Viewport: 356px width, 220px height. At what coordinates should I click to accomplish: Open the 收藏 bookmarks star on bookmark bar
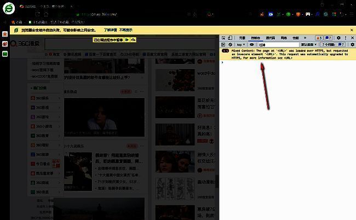tap(17, 22)
